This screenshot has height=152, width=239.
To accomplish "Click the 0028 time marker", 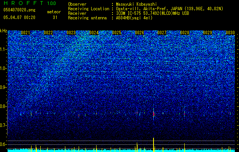I will [185, 33].
